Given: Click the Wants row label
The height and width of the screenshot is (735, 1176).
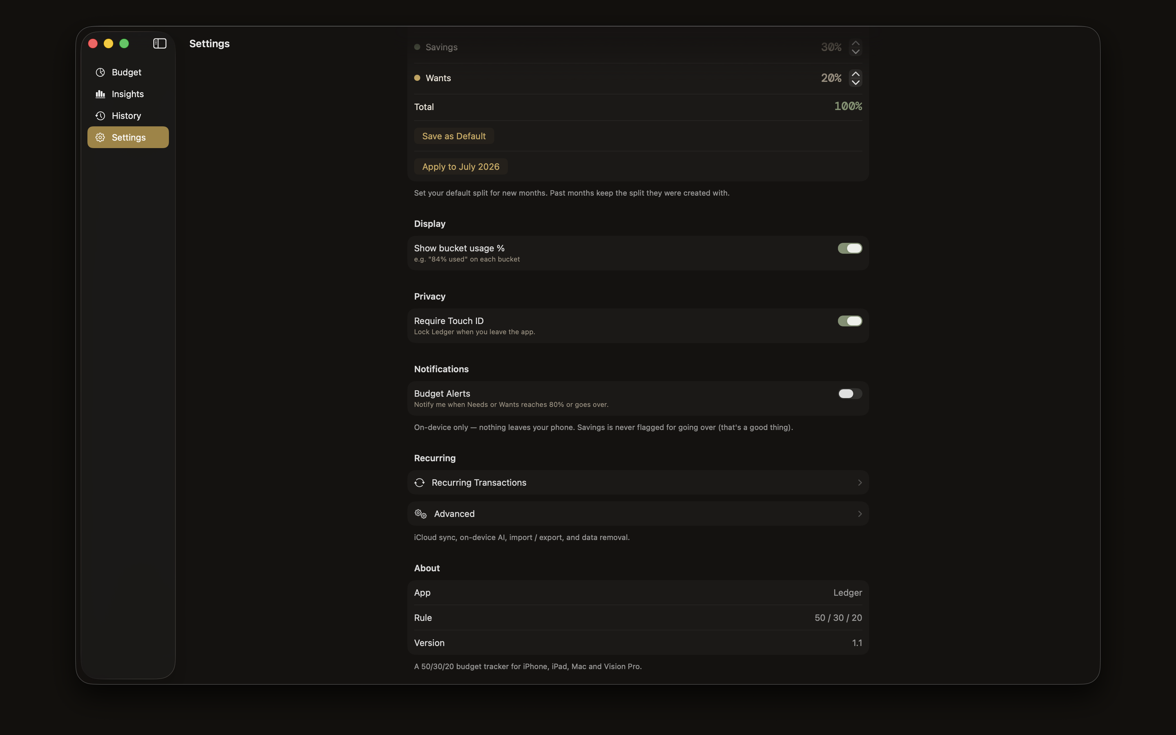Looking at the screenshot, I should point(438,78).
